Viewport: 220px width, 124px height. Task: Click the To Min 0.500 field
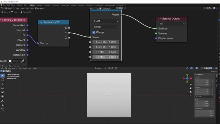(x=106, y=52)
